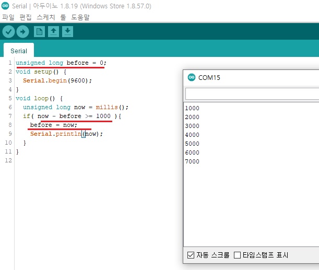
Task: Click the Arduino logo in the title bar
Action: tap(5, 6)
